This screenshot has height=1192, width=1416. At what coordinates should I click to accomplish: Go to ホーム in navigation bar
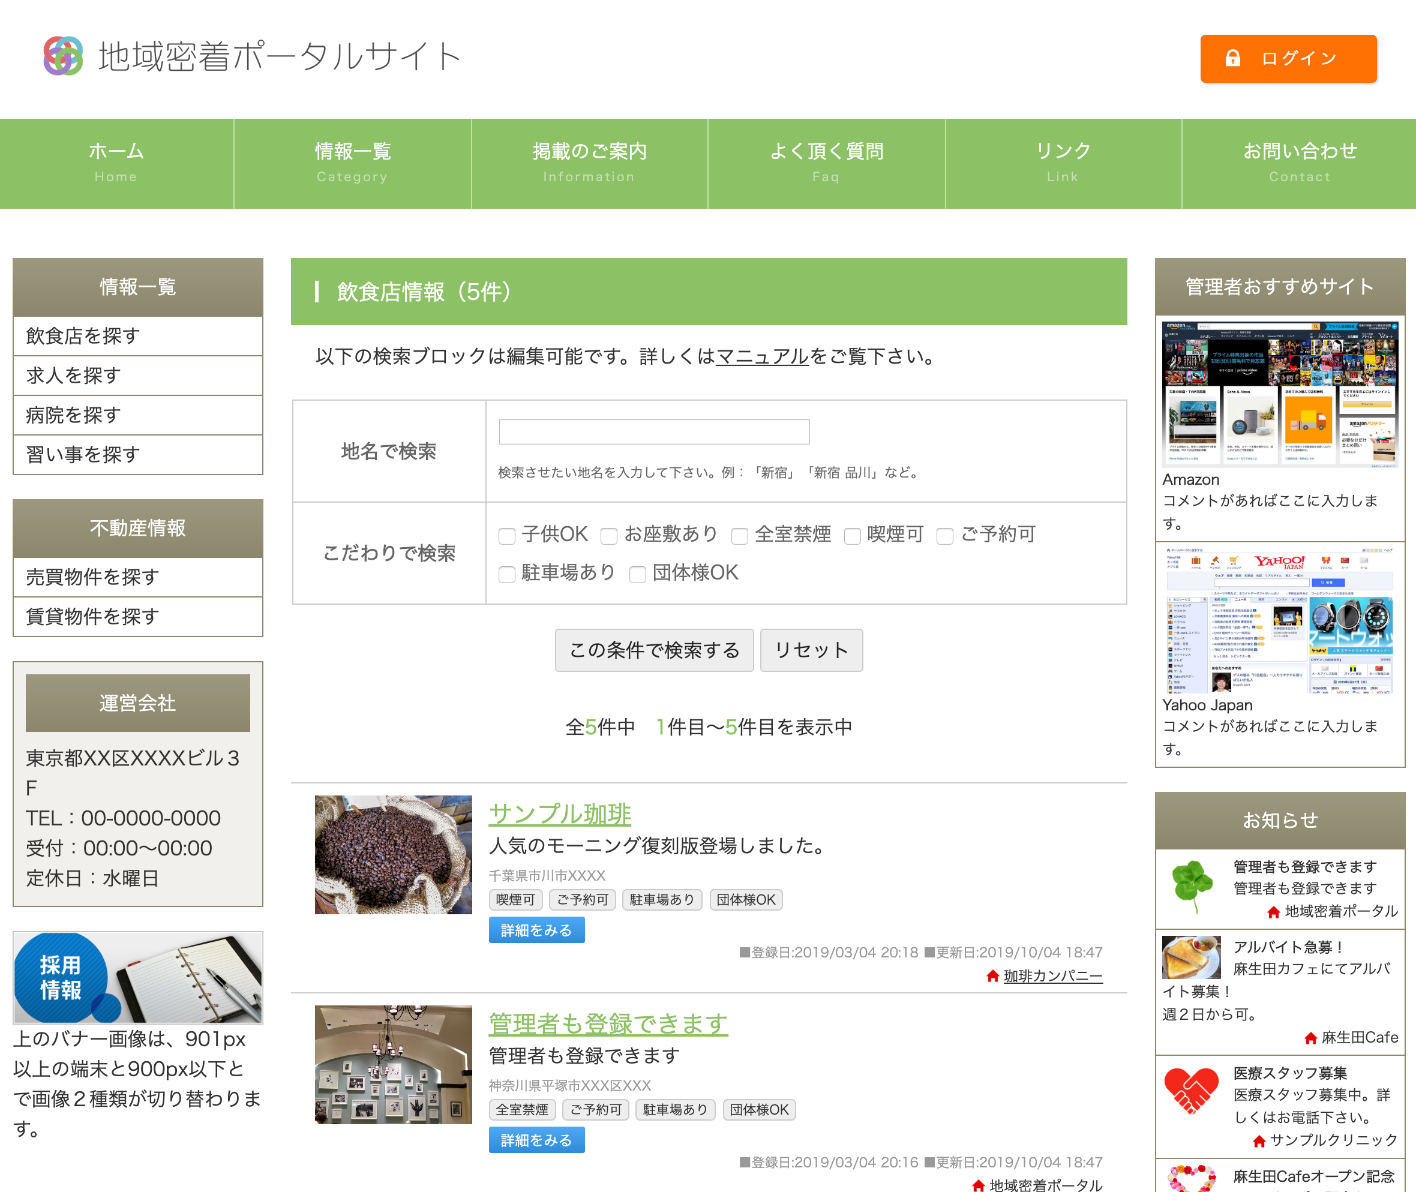[x=116, y=164]
